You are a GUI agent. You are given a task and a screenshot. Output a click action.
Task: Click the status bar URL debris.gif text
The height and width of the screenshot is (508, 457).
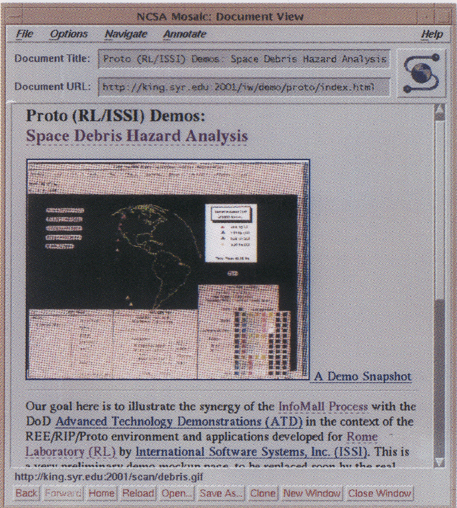[109, 476]
